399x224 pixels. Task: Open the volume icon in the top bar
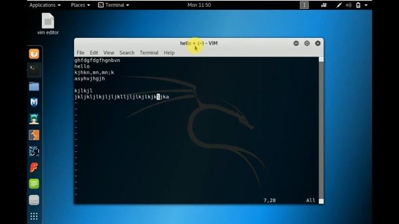click(349, 5)
